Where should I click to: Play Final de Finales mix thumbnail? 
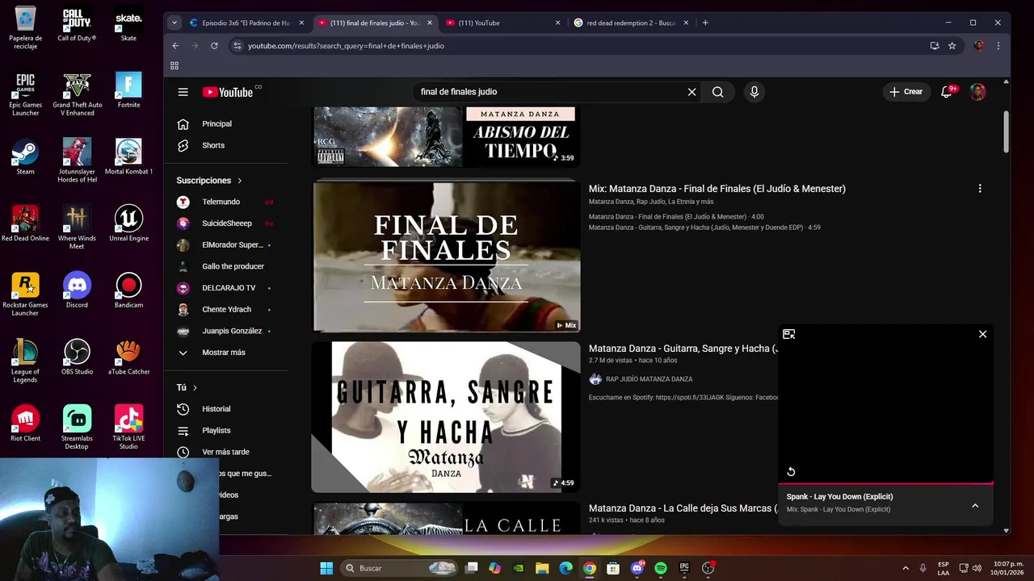[x=446, y=257]
